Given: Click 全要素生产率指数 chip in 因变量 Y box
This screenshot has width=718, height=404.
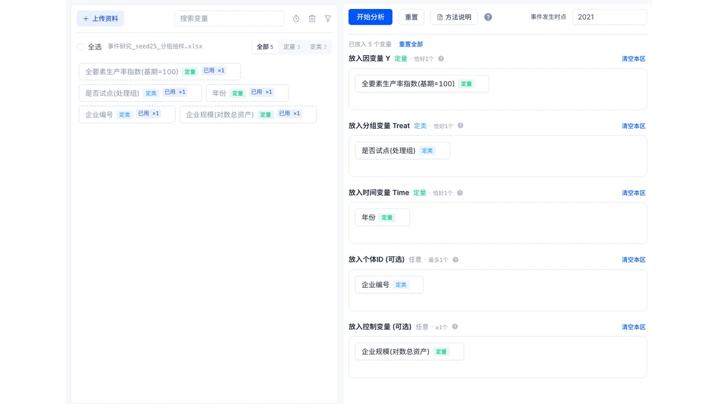Looking at the screenshot, I should point(422,84).
